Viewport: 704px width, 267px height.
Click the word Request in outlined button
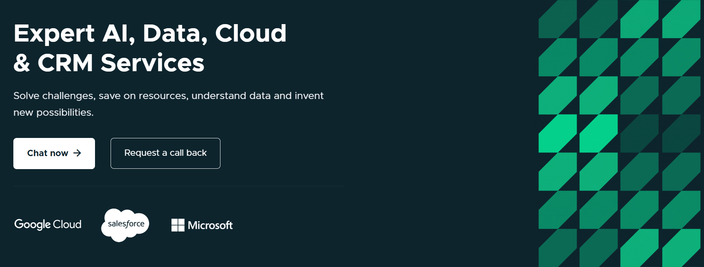pos(142,153)
